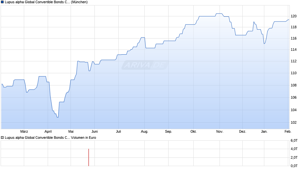Click the blue legend square for Lupus alpha price

tap(2, 2)
